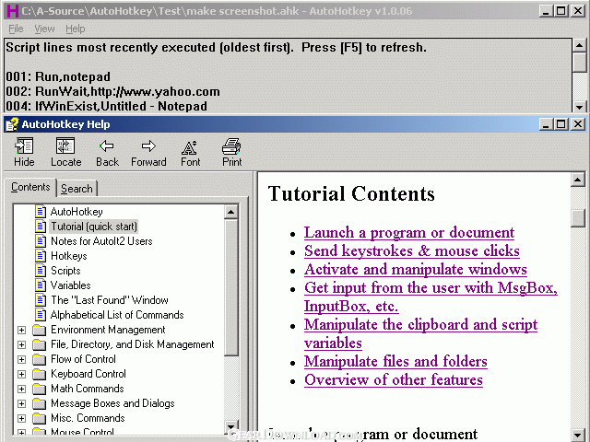Click the Tutorial pane scrollbar thumb
The width and height of the screenshot is (590, 442).
click(x=578, y=218)
